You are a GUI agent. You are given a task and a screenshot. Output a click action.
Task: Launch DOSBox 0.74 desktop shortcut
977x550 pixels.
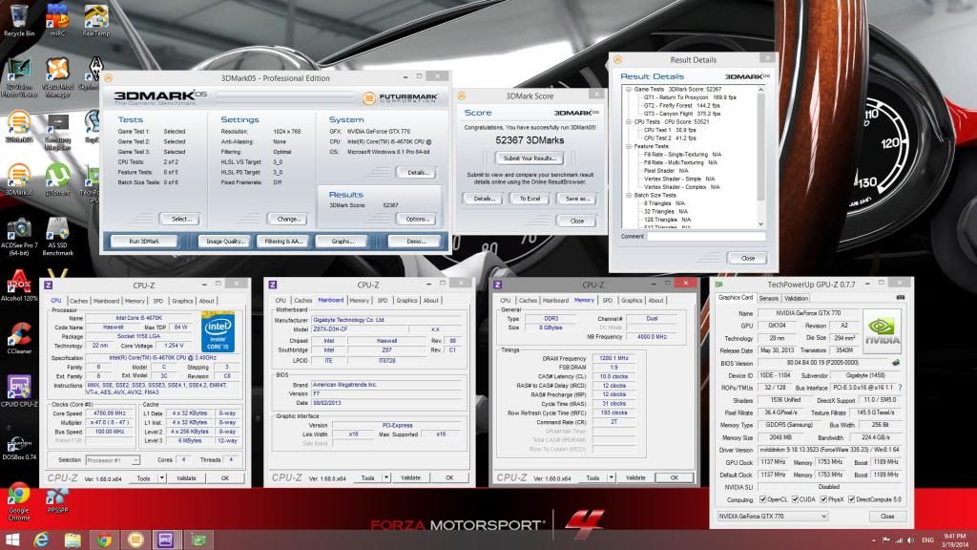pos(19,445)
